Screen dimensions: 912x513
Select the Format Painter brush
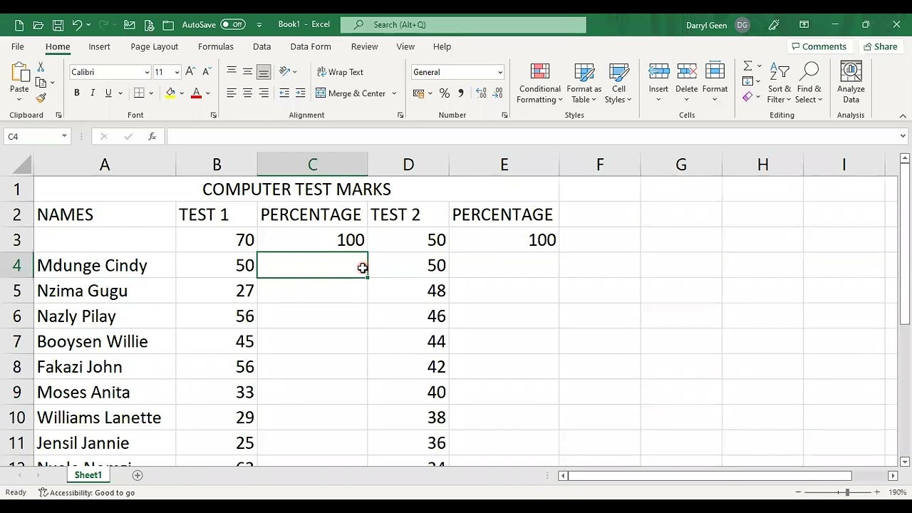pos(41,98)
